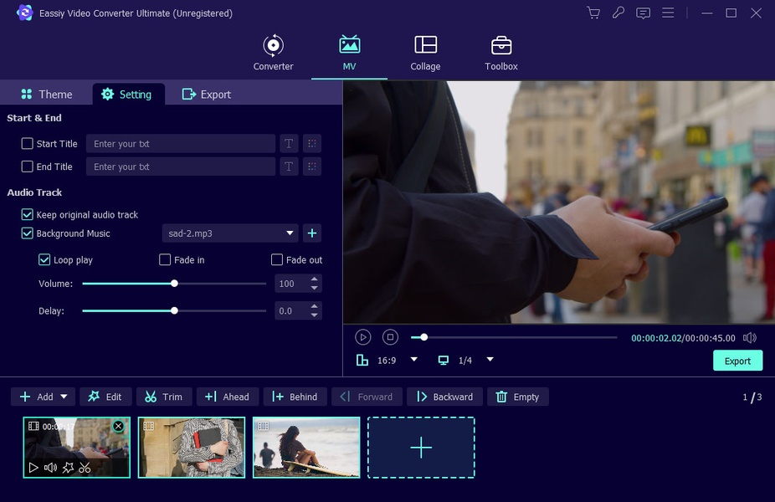Image resolution: width=775 pixels, height=502 pixels.
Task: Expand the 16:9 aspect ratio dropdown
Action: click(x=413, y=360)
